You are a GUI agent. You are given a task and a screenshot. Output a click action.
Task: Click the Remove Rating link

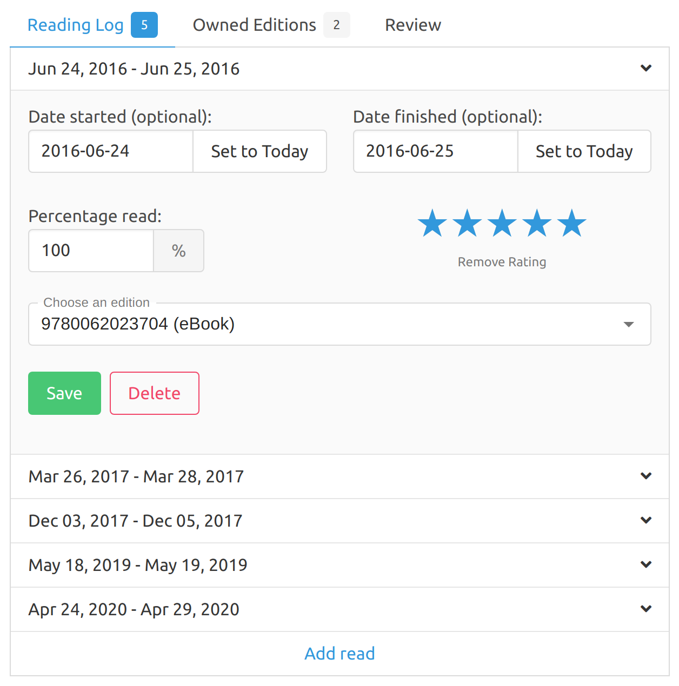502,262
